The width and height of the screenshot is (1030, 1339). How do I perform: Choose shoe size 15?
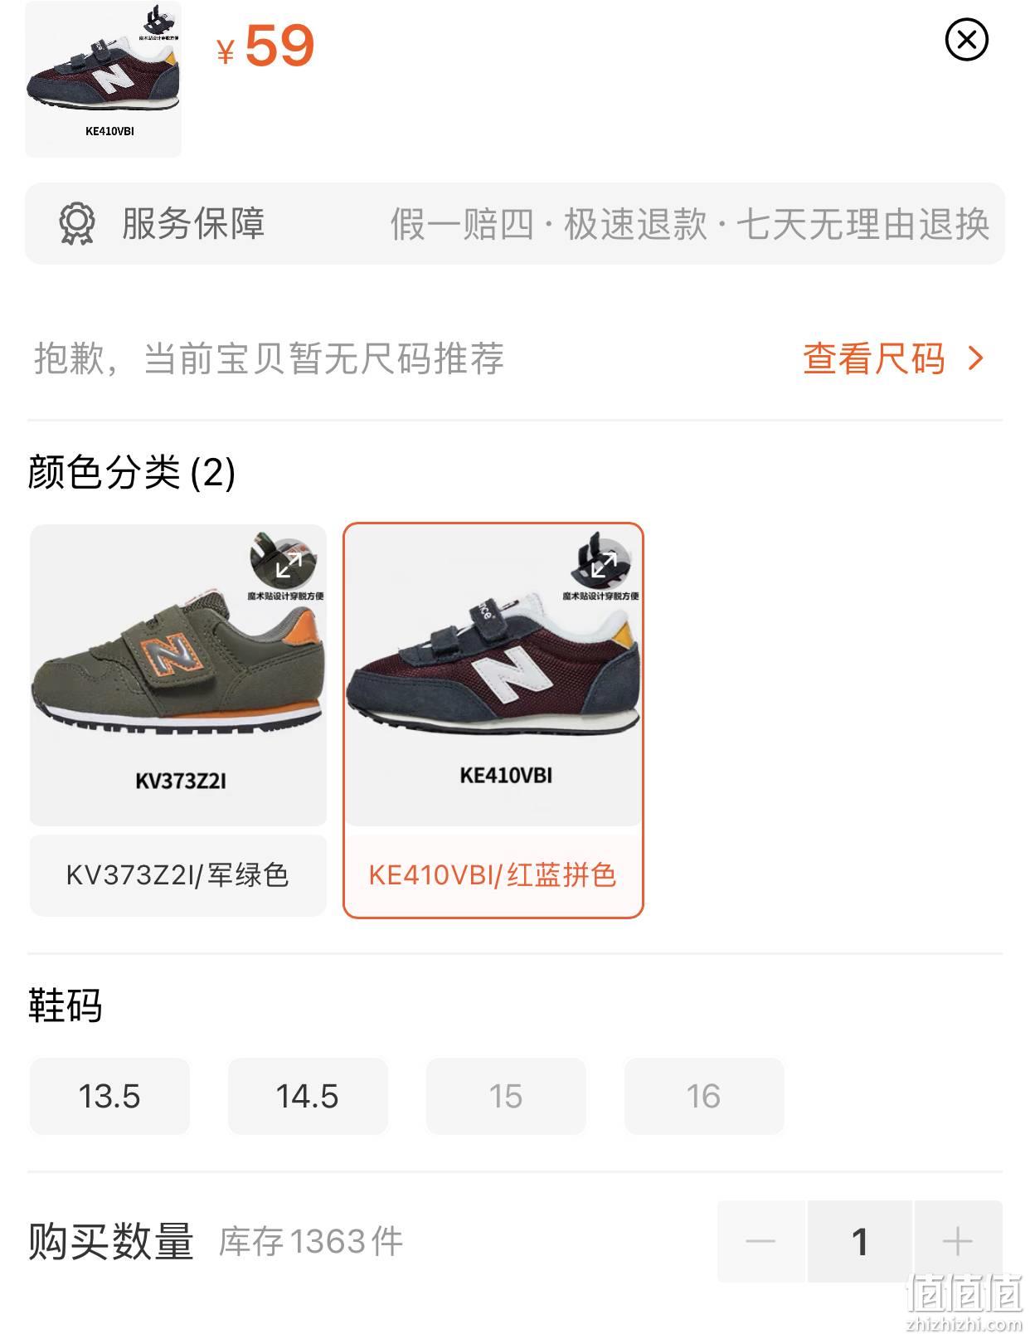(506, 1096)
